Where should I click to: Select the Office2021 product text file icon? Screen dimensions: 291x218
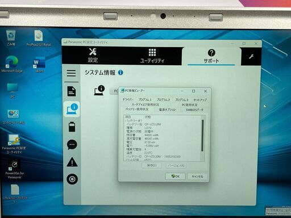point(15,194)
